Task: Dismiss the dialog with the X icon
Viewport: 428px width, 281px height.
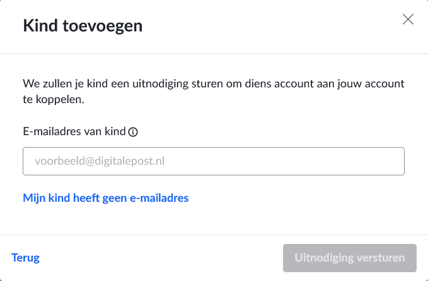Action: [408, 19]
